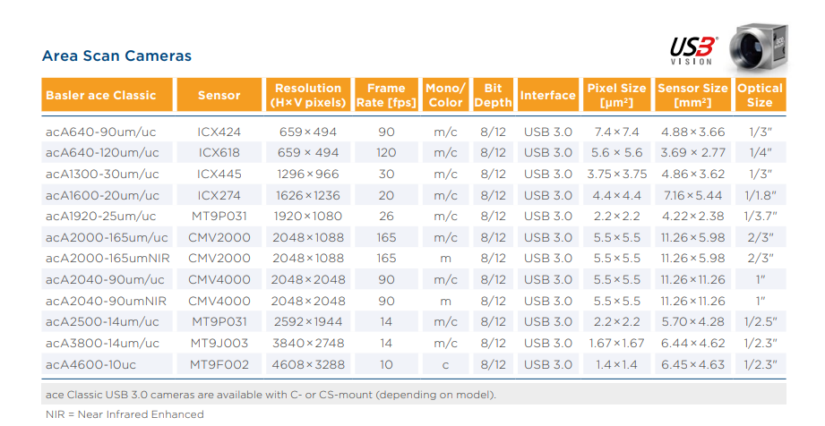Click 'c' color value for acA4600-10uc

[x=446, y=364]
